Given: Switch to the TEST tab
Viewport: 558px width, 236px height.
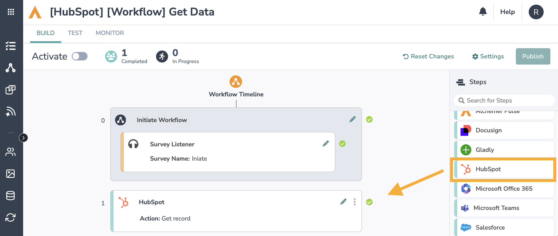Looking at the screenshot, I should point(75,33).
